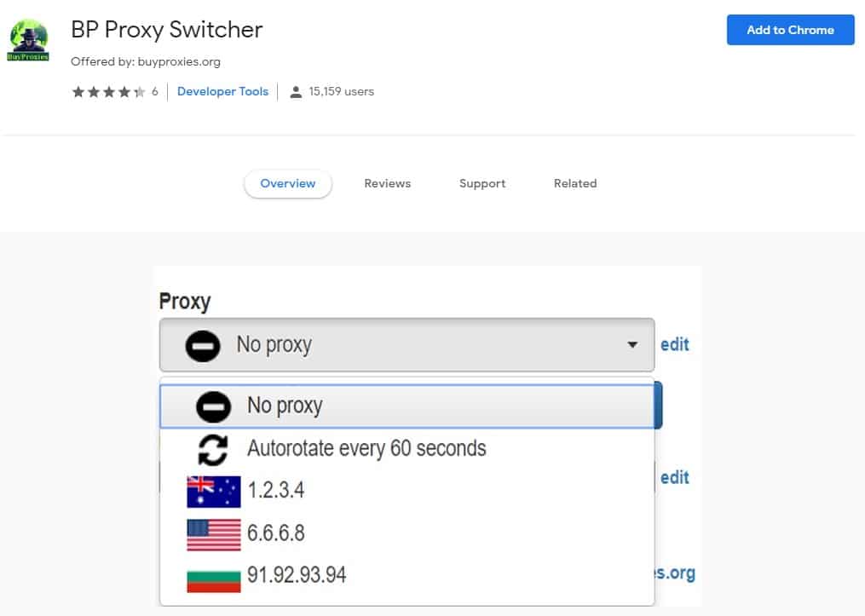Click the Bulgarian flag icon

click(x=214, y=581)
